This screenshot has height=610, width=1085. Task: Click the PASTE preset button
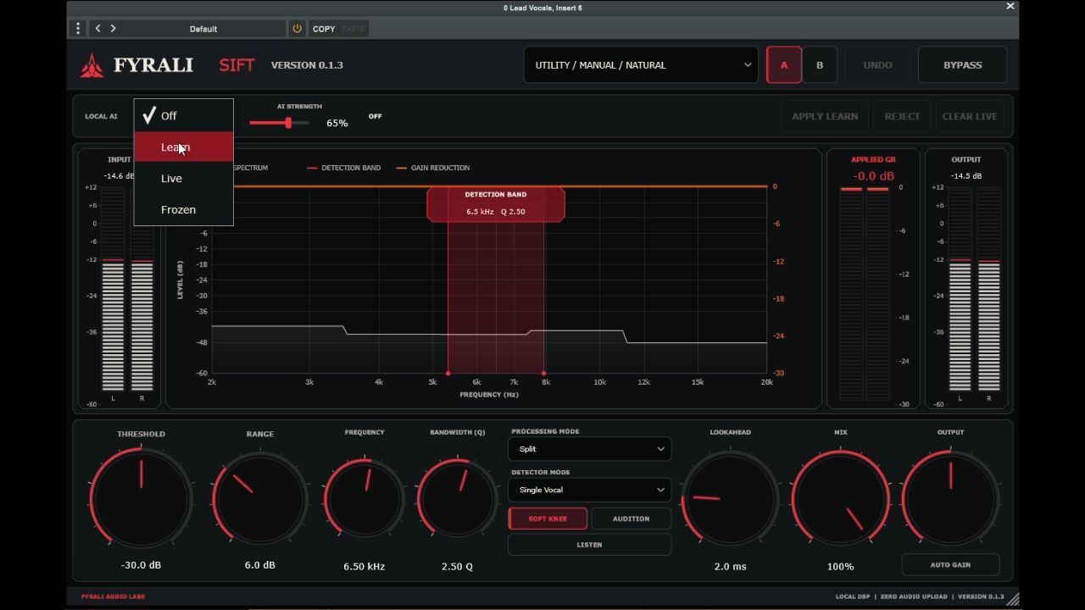353,29
